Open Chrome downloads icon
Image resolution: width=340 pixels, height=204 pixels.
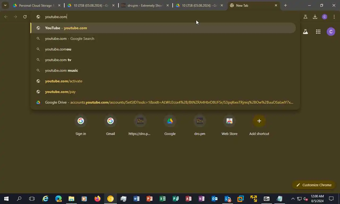[315, 17]
